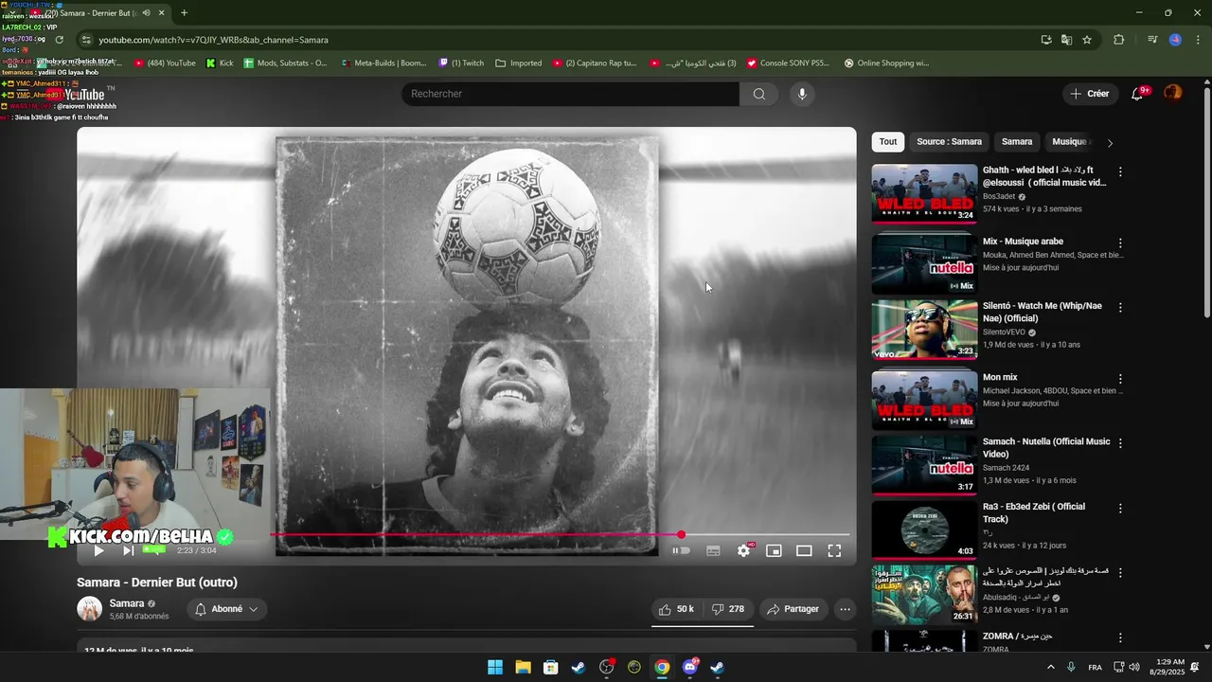Click the YouTube search magnifier button

point(758,94)
